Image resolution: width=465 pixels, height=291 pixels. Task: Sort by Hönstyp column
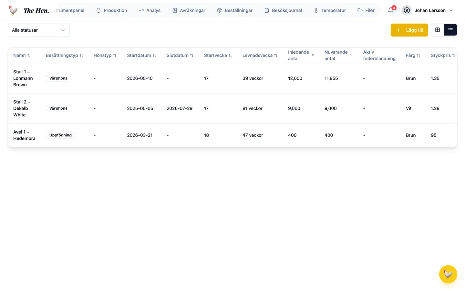[105, 55]
